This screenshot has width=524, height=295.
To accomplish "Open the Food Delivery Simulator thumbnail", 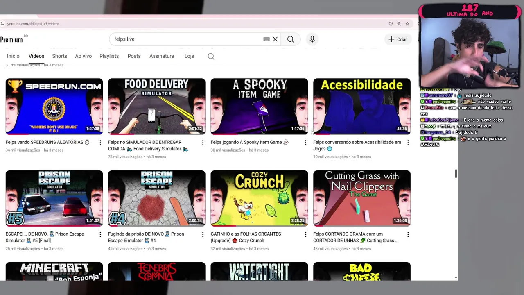I will pyautogui.click(x=156, y=106).
